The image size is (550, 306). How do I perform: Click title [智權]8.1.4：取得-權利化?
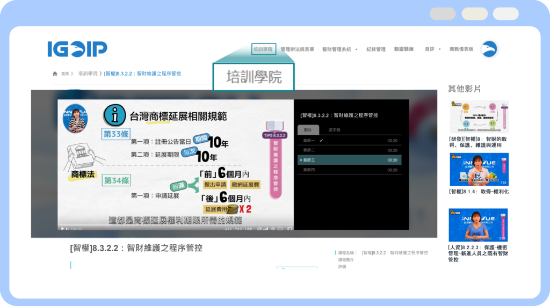479,192
